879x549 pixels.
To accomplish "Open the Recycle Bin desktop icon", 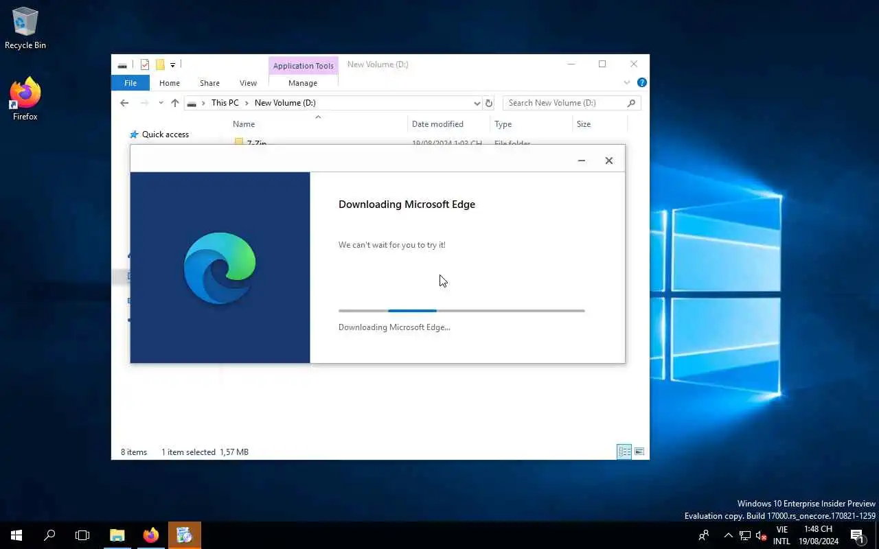I will tap(25, 28).
